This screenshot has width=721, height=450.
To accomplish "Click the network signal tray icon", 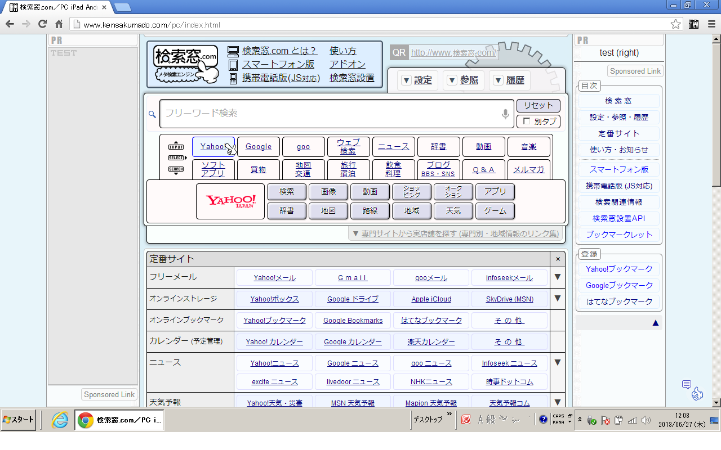I will pyautogui.click(x=633, y=420).
